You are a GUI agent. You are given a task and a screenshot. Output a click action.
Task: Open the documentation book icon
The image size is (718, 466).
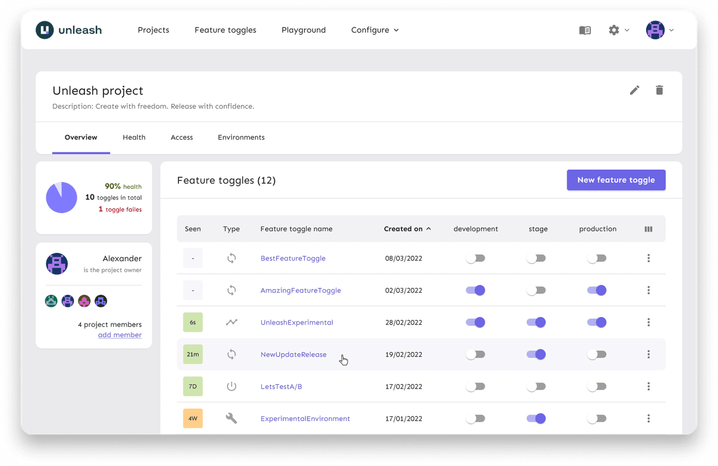click(x=585, y=30)
